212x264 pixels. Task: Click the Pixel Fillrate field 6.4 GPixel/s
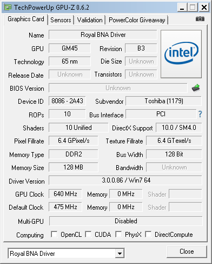[x=74, y=141]
